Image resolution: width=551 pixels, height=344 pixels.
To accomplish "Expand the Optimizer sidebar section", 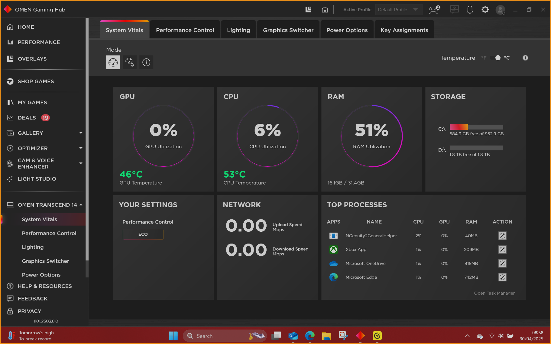I will 81,148.
